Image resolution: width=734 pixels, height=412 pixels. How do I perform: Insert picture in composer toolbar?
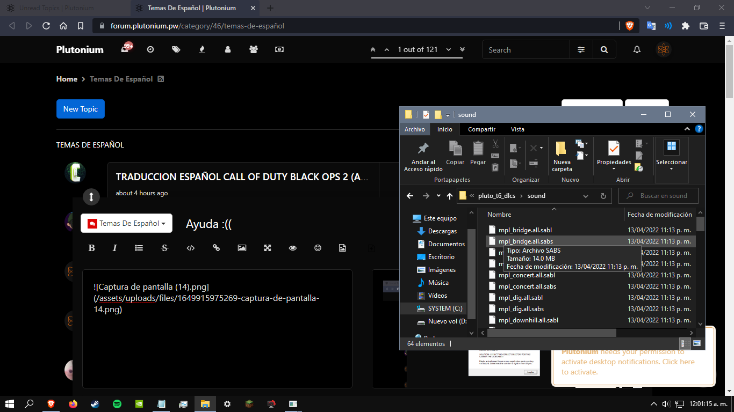(x=242, y=248)
